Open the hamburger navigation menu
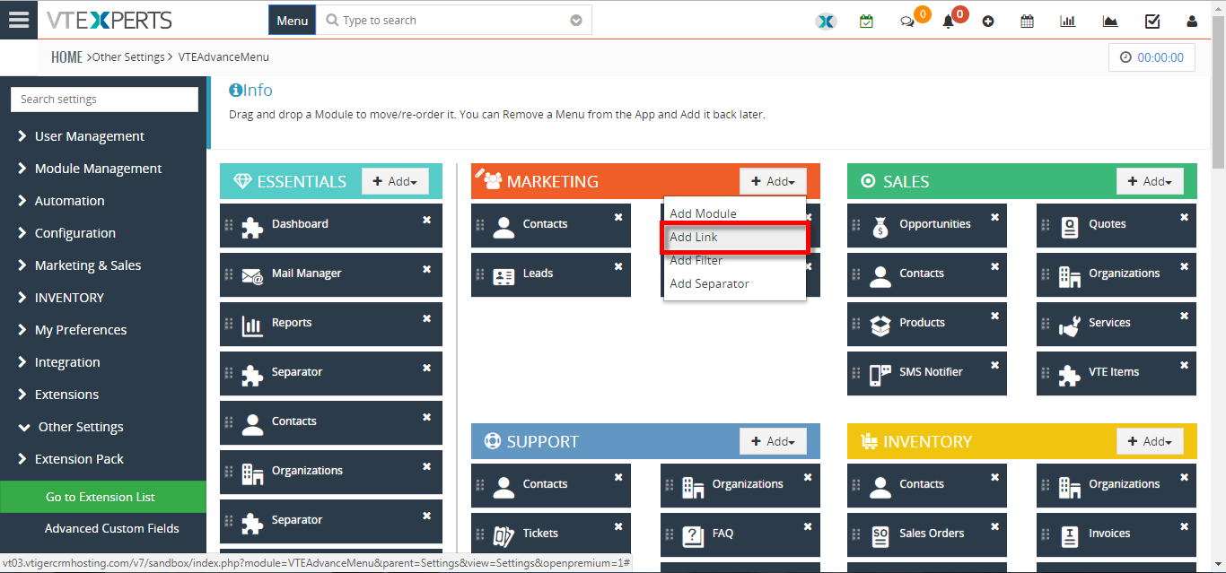This screenshot has height=573, width=1226. click(19, 20)
